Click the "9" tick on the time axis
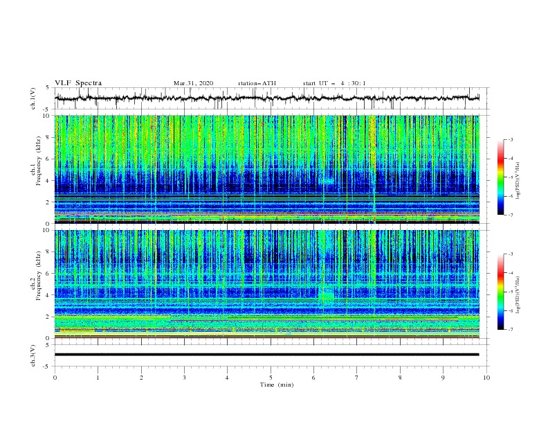This screenshot has height=424, width=548. click(444, 378)
